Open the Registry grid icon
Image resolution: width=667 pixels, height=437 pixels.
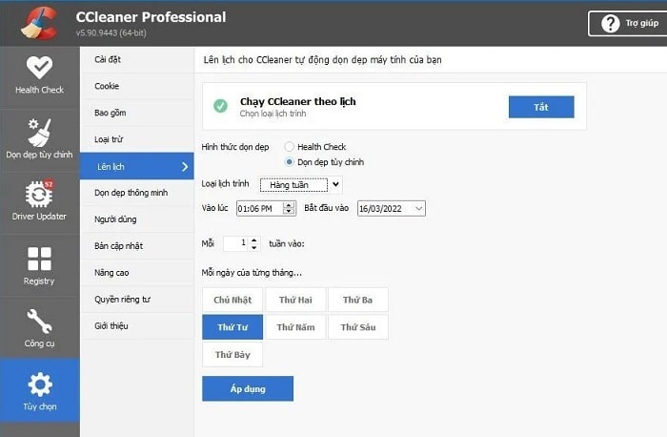pyautogui.click(x=39, y=259)
